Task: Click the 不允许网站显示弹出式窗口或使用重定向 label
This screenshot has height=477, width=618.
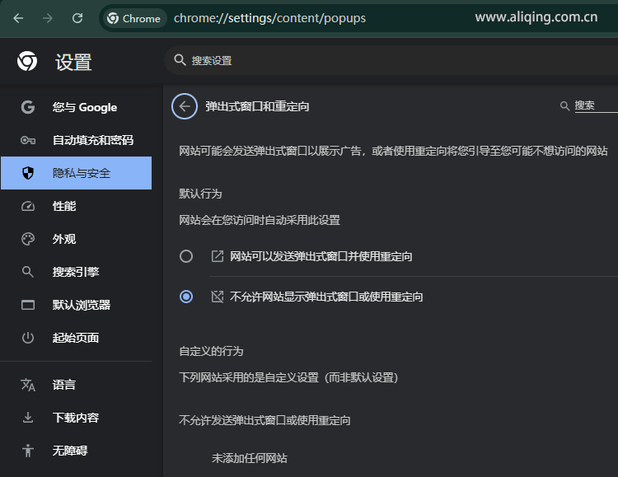Action: coord(326,297)
